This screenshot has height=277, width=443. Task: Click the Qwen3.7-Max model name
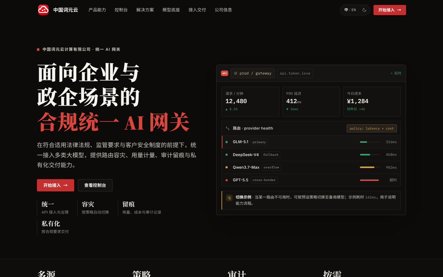[246, 167]
